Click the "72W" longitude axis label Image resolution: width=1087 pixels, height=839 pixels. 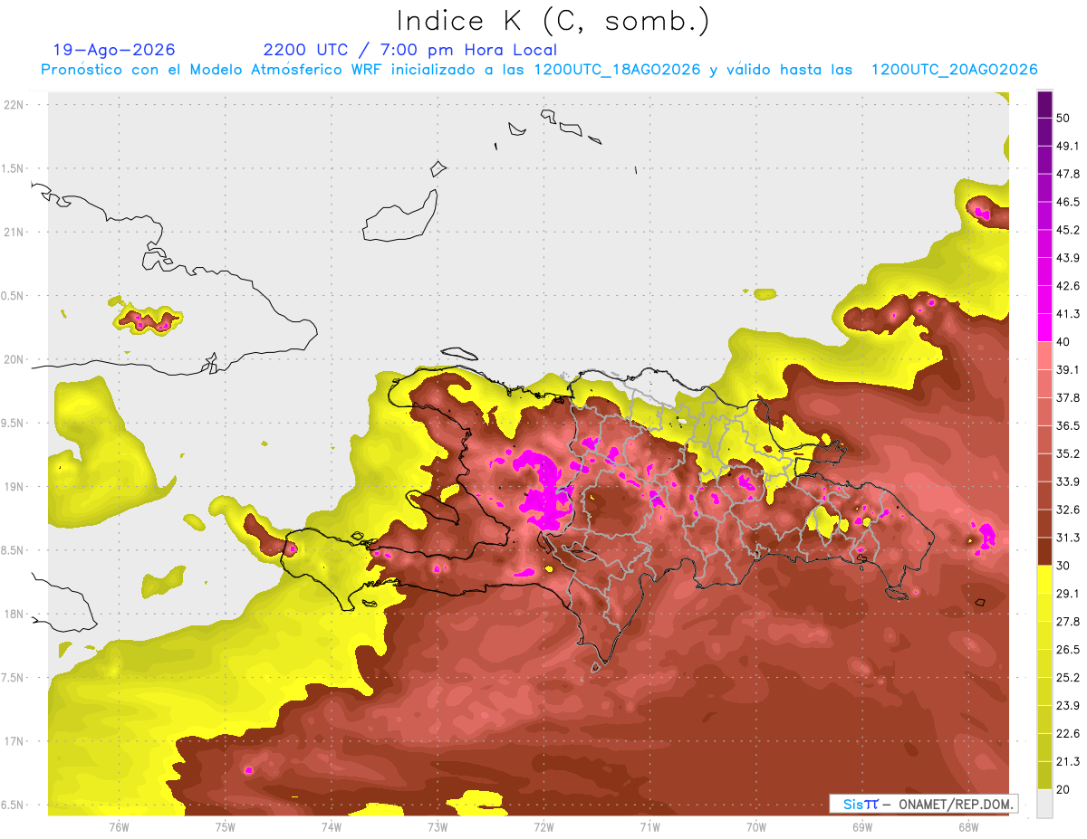543,826
